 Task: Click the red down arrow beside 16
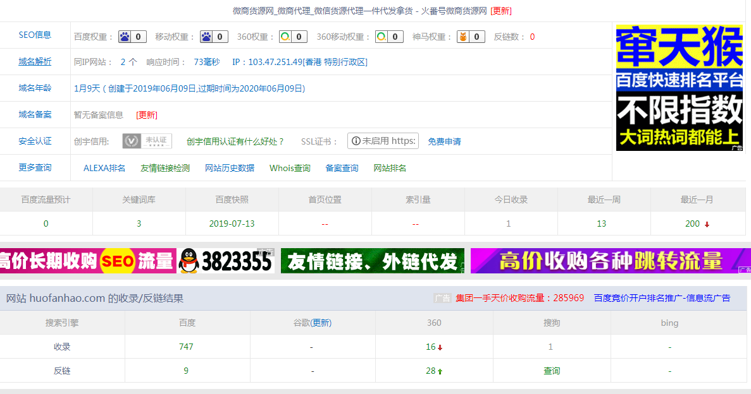pos(440,348)
